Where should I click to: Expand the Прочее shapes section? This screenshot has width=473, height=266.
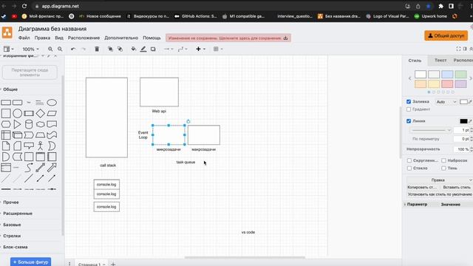(x=11, y=202)
